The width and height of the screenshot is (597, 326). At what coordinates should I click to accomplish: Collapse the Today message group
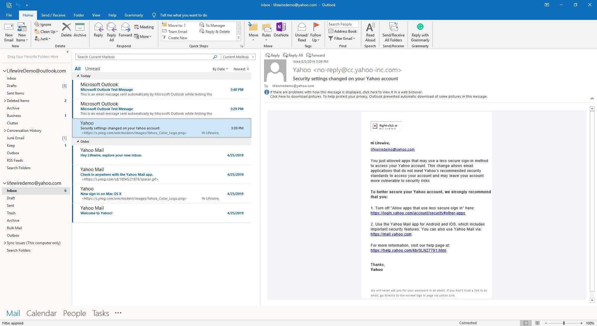point(78,76)
